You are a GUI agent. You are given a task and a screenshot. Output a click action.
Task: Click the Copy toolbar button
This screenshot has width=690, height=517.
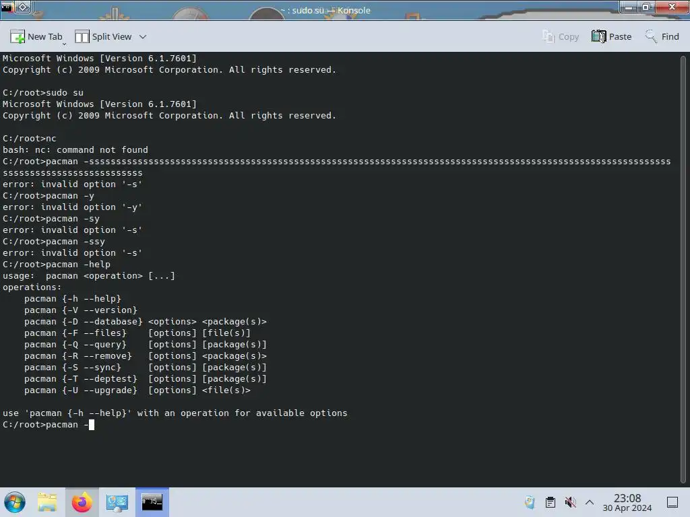(x=561, y=36)
